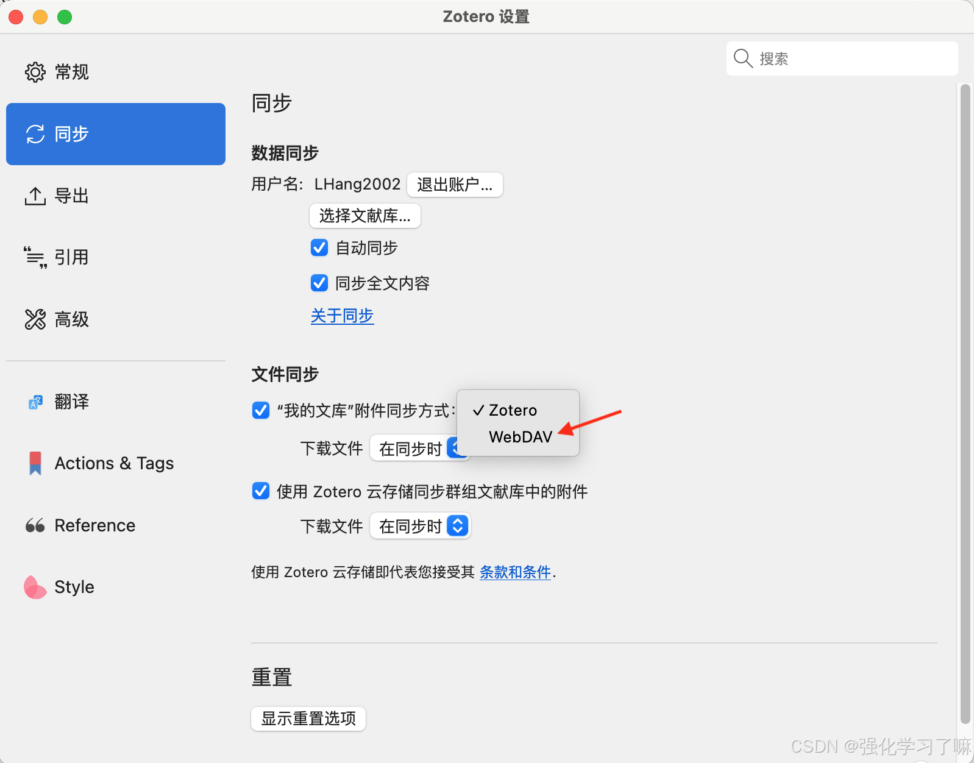Click the Style plugin pink icon
The height and width of the screenshot is (763, 974).
35,587
